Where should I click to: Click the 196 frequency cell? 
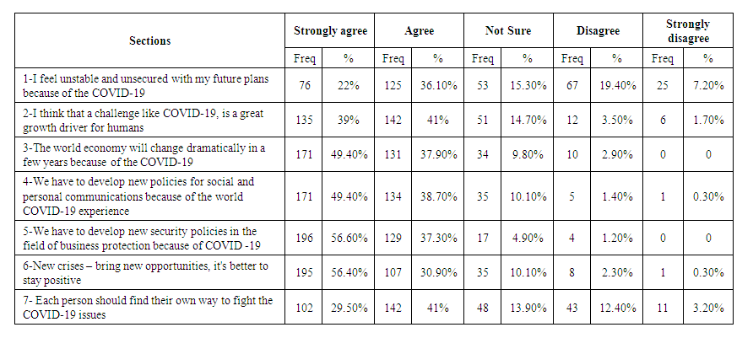tap(304, 238)
